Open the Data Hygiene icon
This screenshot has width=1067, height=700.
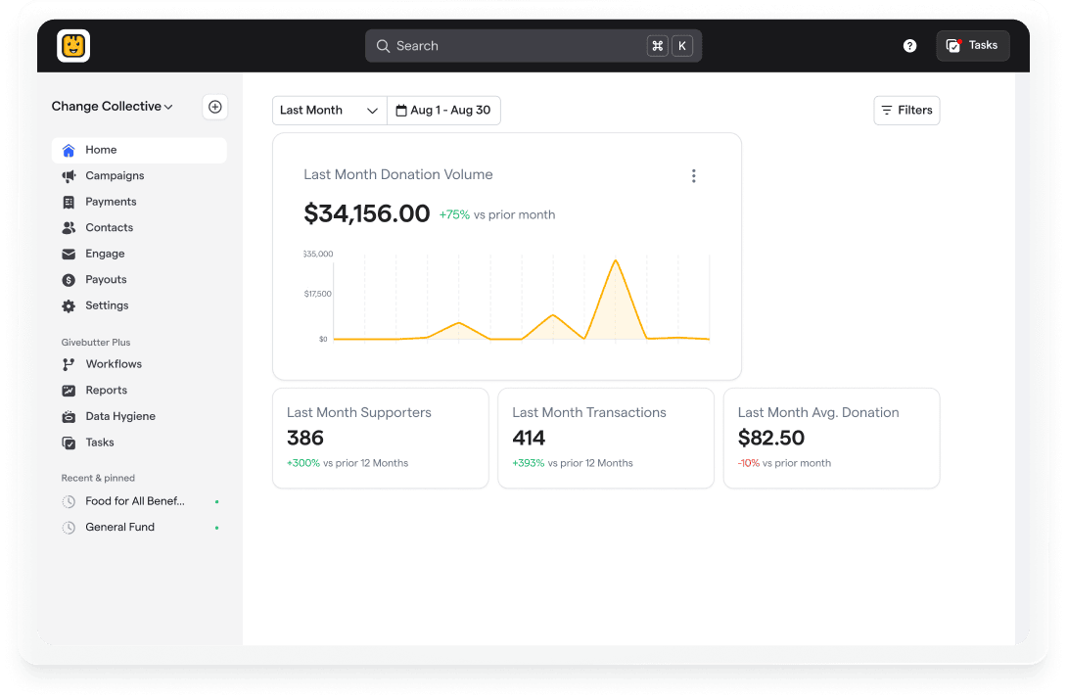(69, 416)
